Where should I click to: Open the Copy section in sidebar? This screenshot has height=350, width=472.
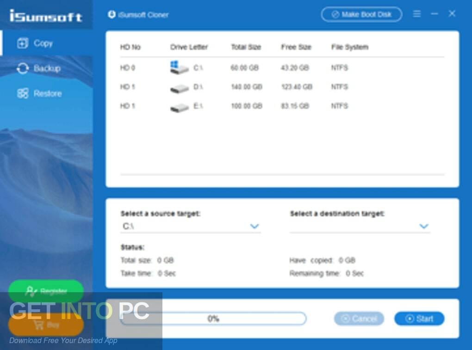point(47,43)
